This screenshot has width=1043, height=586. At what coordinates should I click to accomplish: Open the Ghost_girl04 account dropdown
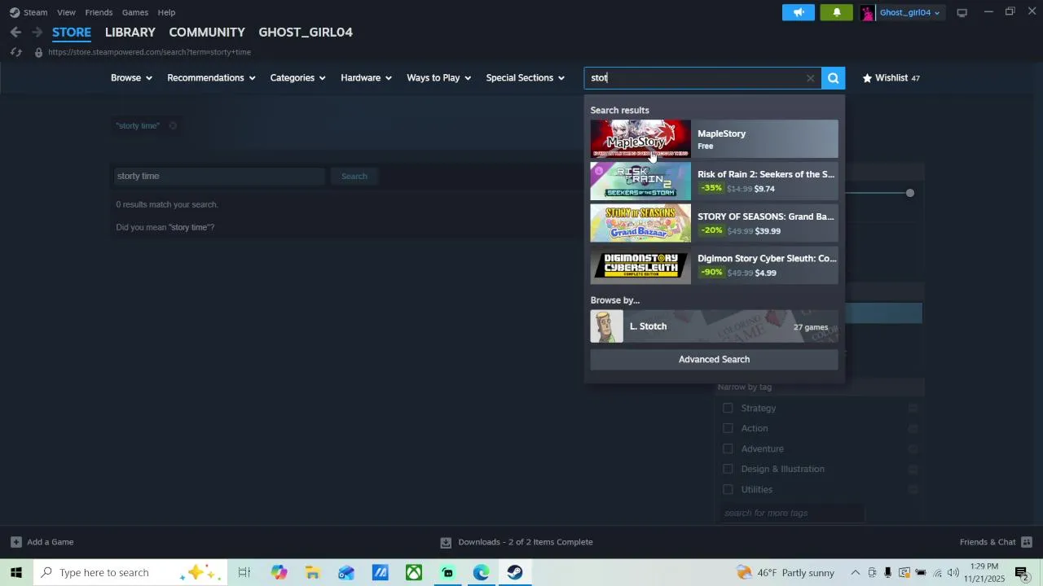[909, 12]
